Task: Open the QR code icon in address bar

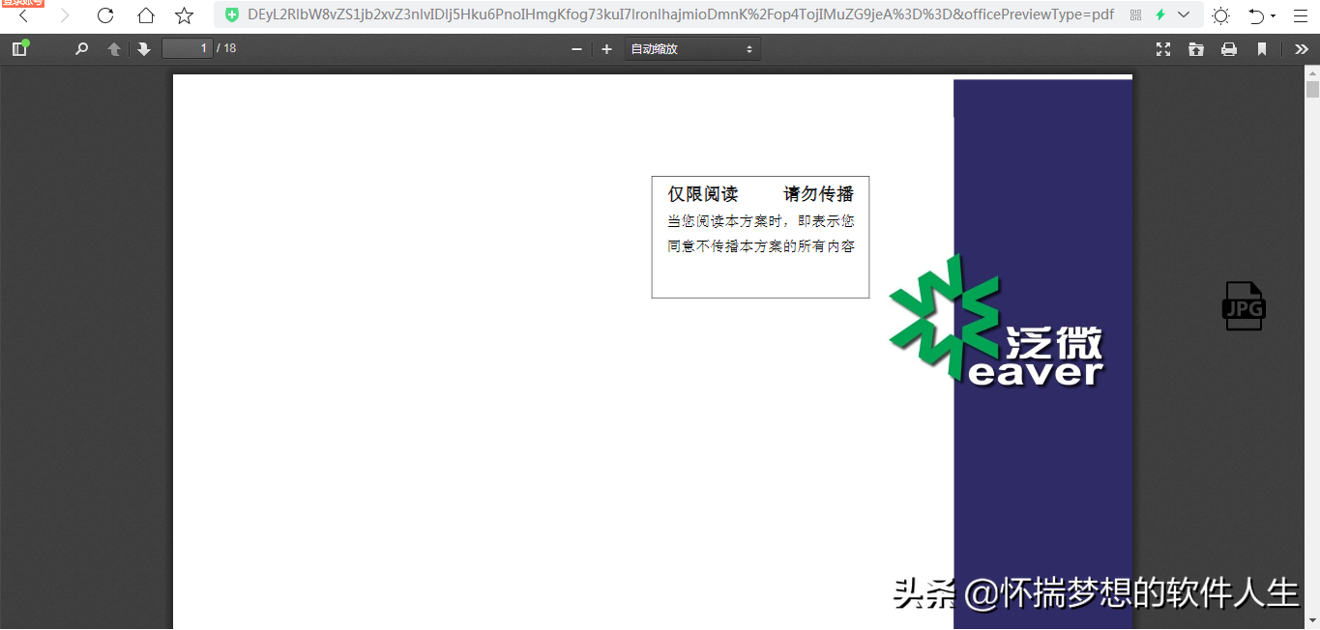Action: 1135,15
